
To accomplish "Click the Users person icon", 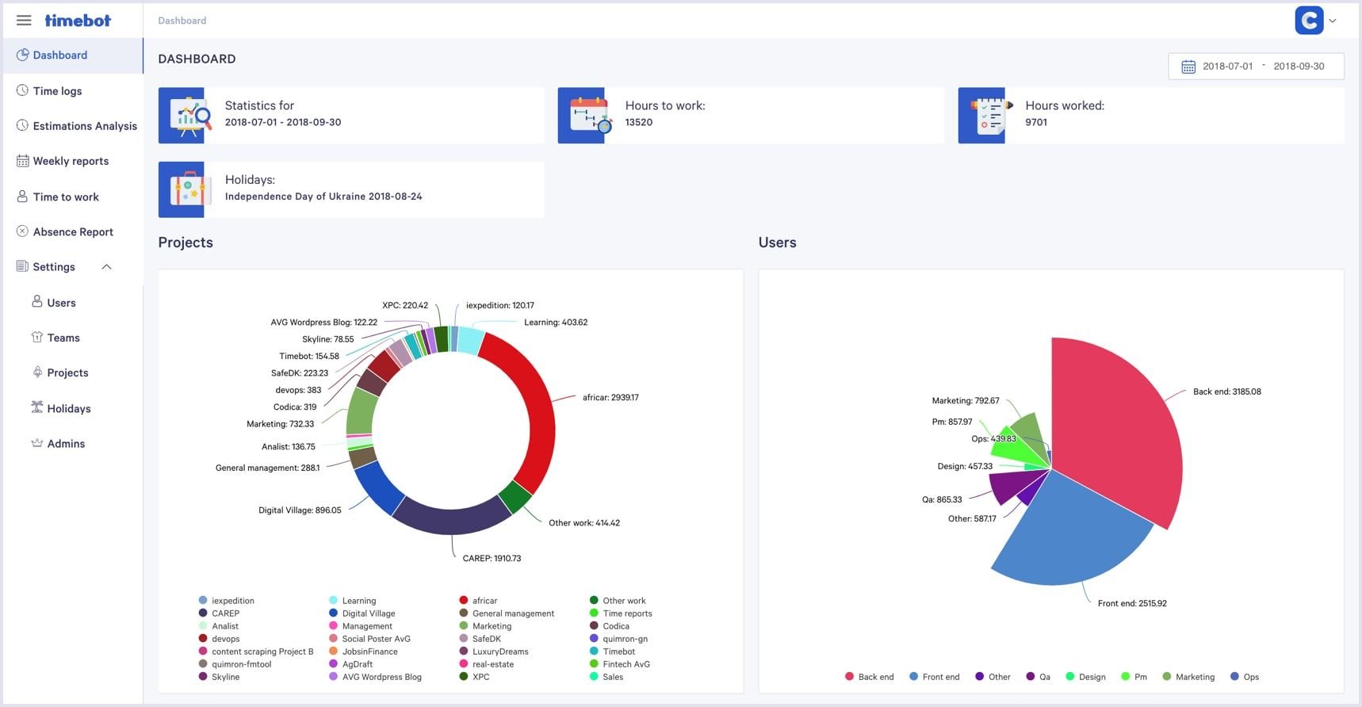I will [x=36, y=301].
